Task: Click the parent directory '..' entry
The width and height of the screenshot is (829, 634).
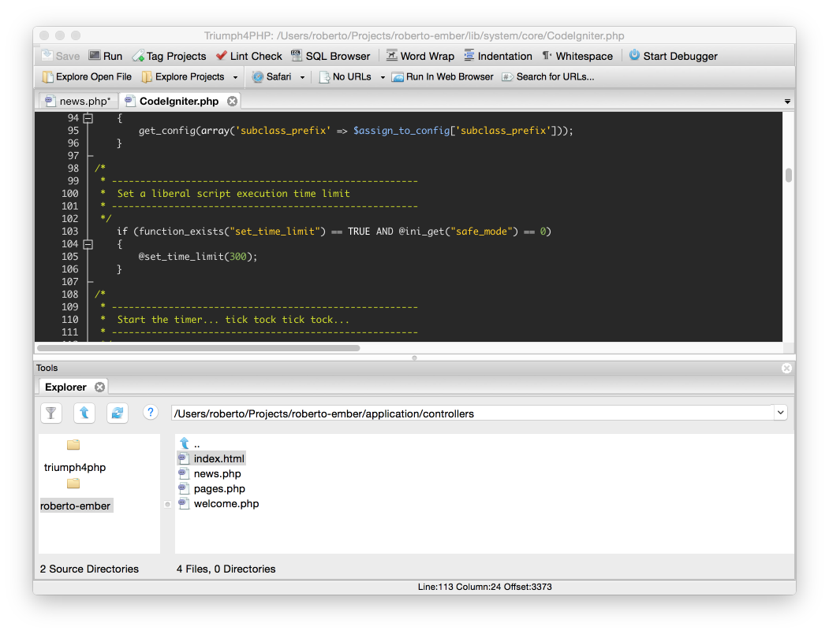Action: [x=190, y=443]
